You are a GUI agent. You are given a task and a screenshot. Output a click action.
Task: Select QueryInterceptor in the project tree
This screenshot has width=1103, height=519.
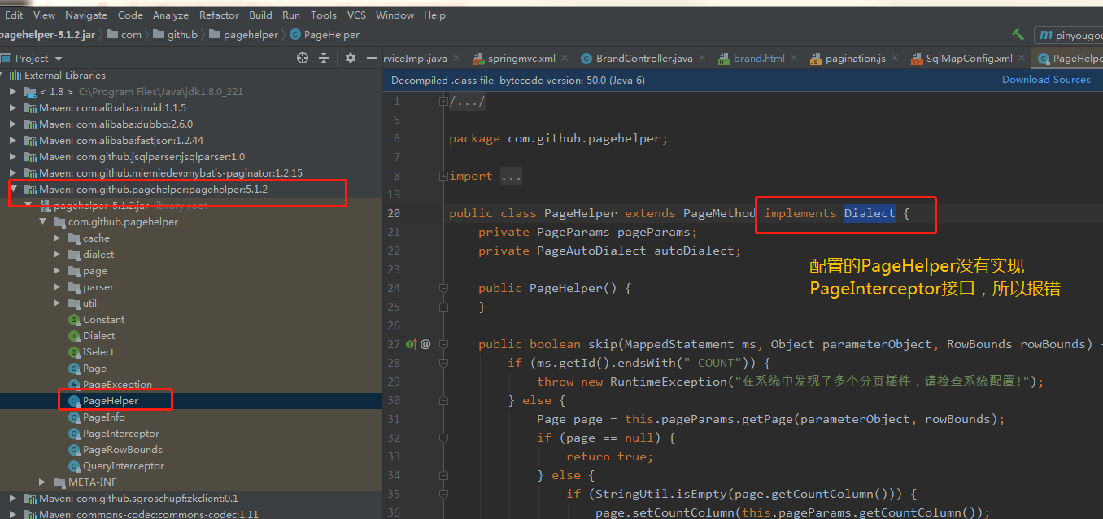tap(124, 466)
